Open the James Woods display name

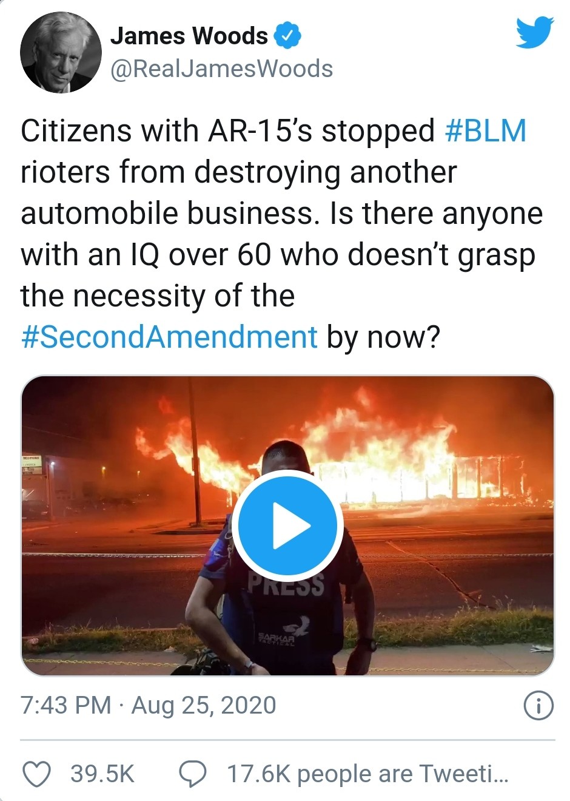coord(189,36)
